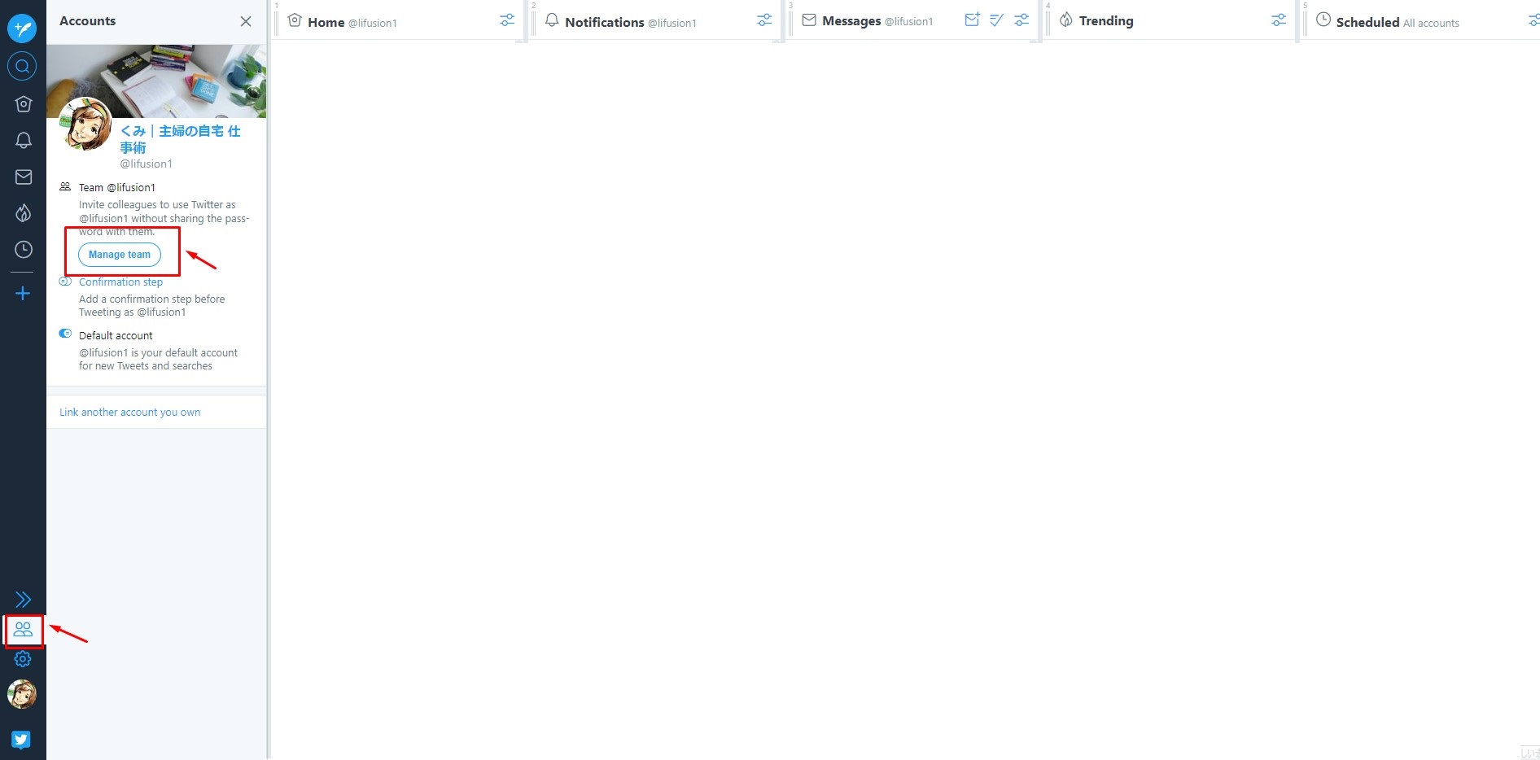Click the Scheduled column header title
Image resolution: width=1540 pixels, height=760 pixels.
[x=1367, y=22]
